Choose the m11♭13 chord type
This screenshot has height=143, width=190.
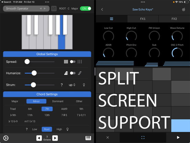[x=30, y=121]
